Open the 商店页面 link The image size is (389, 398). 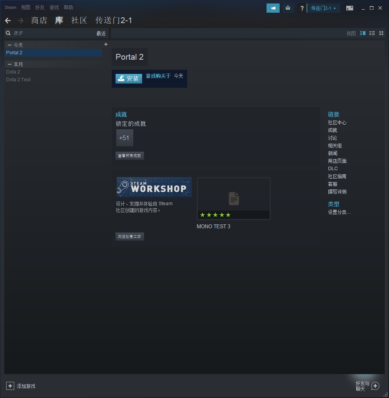[x=337, y=161]
